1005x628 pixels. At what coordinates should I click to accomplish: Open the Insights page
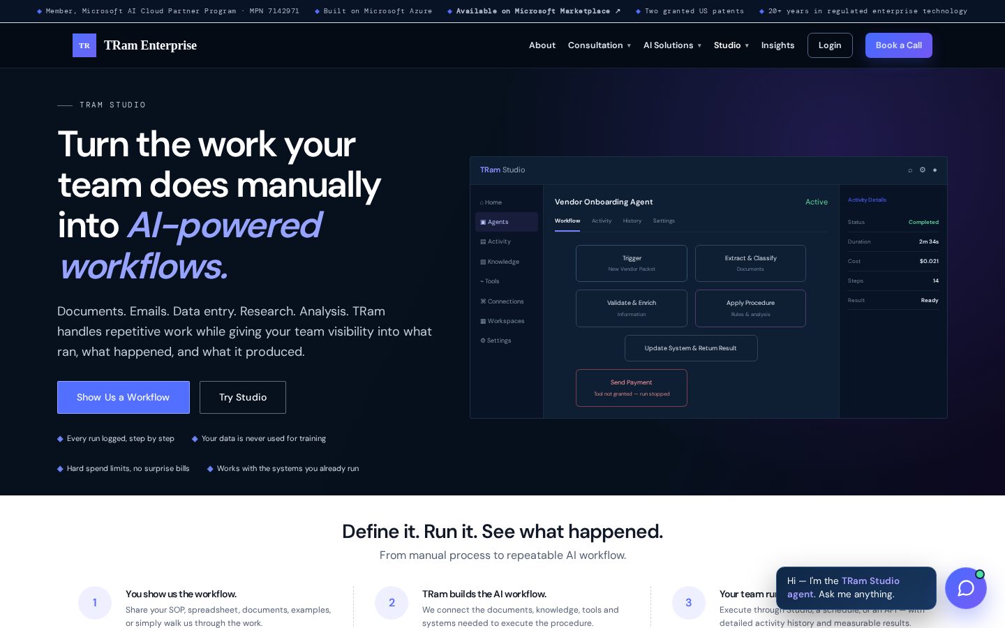777,45
